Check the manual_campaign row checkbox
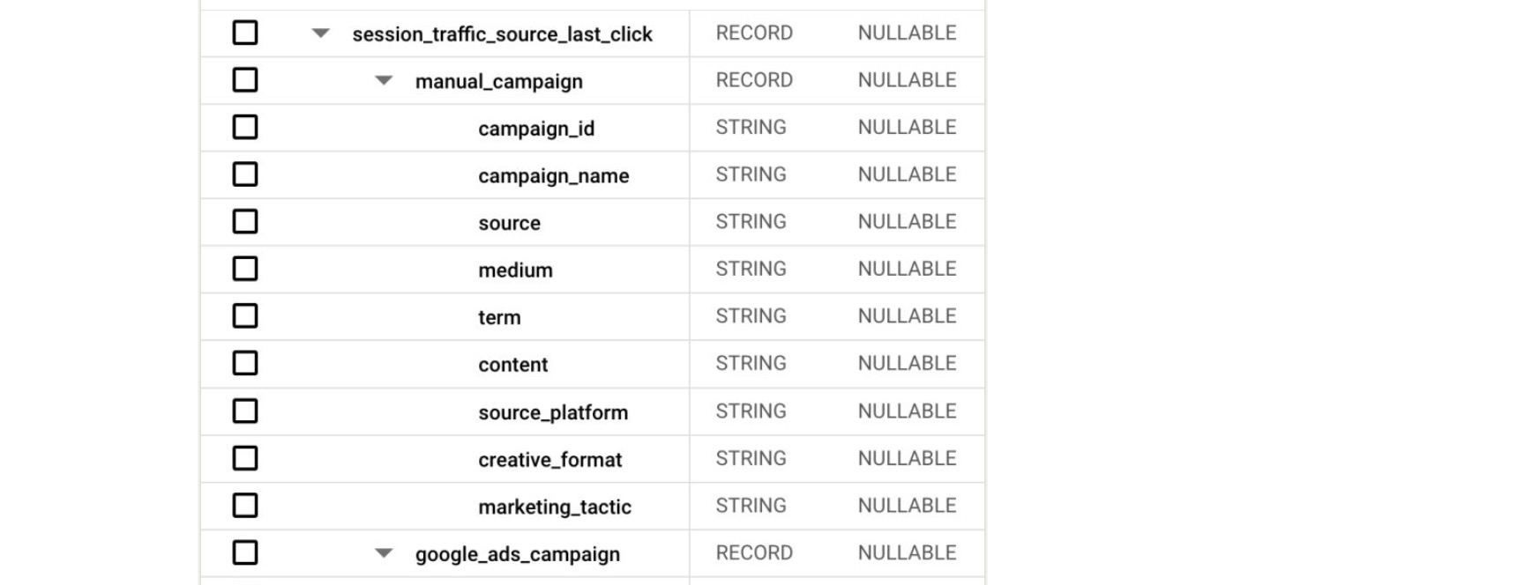The width and height of the screenshot is (1540, 585). (244, 80)
